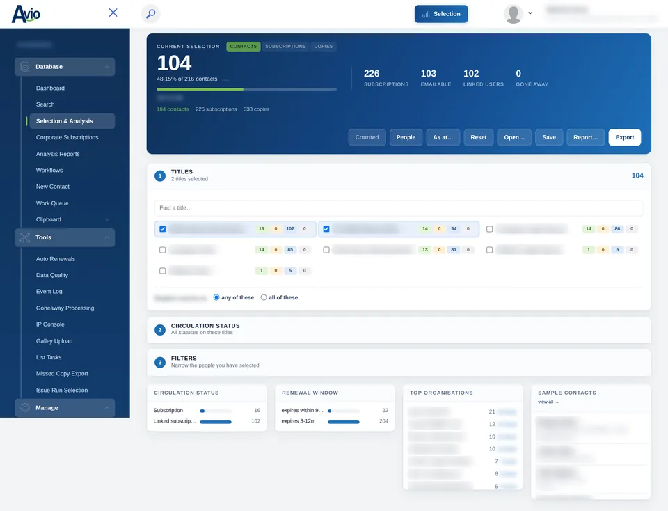The height and width of the screenshot is (511, 668).
Task: Click the Linked subscription bar
Action: 216,422
